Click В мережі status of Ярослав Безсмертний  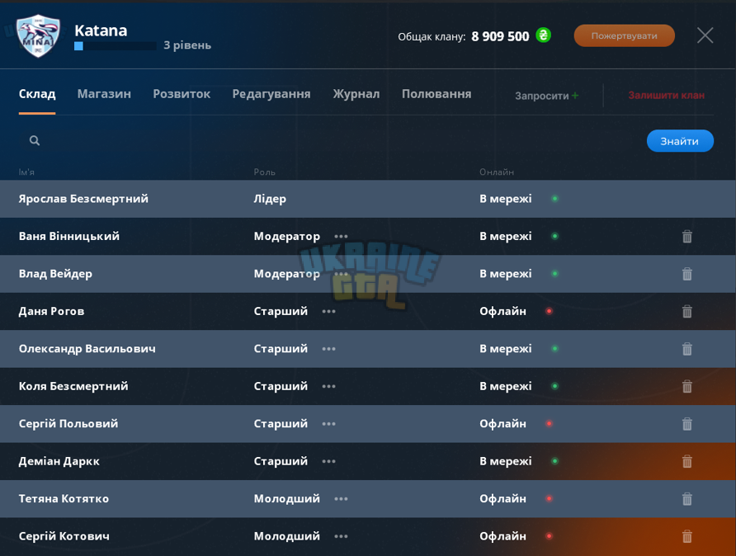[x=506, y=199]
